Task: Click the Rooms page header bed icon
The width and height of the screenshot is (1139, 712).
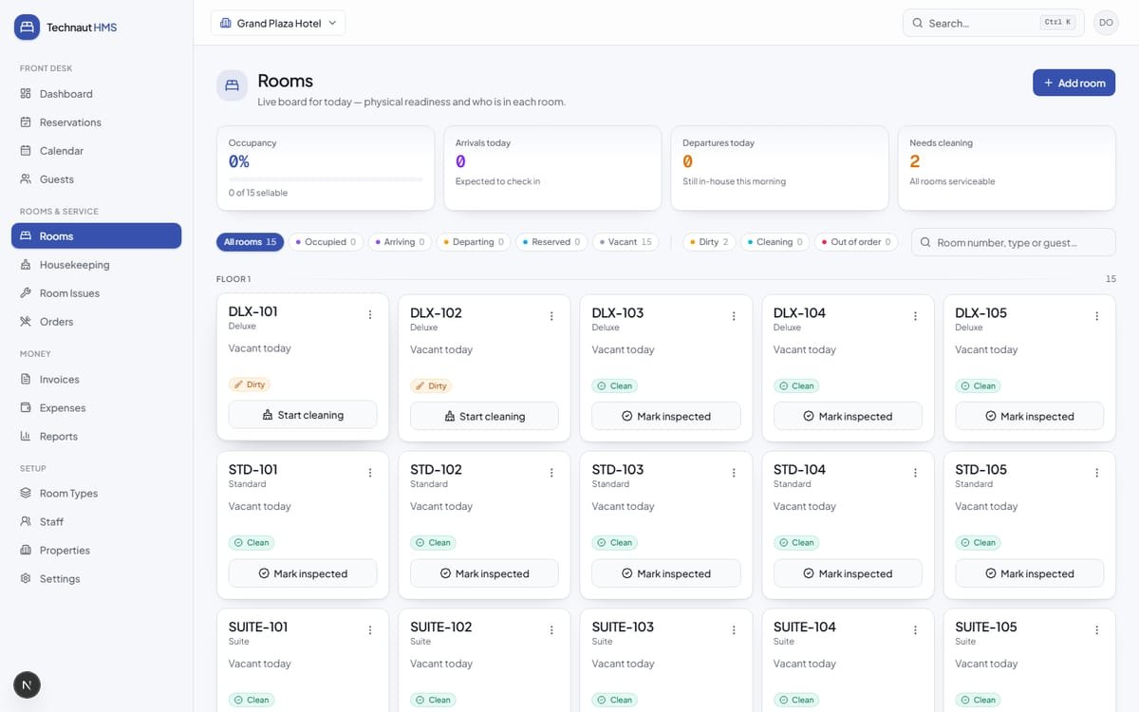Action: [232, 85]
